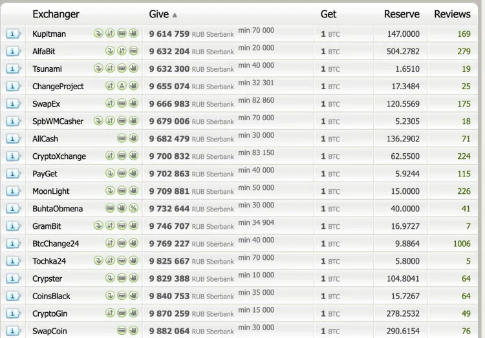
Task: Open the MoonLight exchanger link
Action: click(50, 191)
